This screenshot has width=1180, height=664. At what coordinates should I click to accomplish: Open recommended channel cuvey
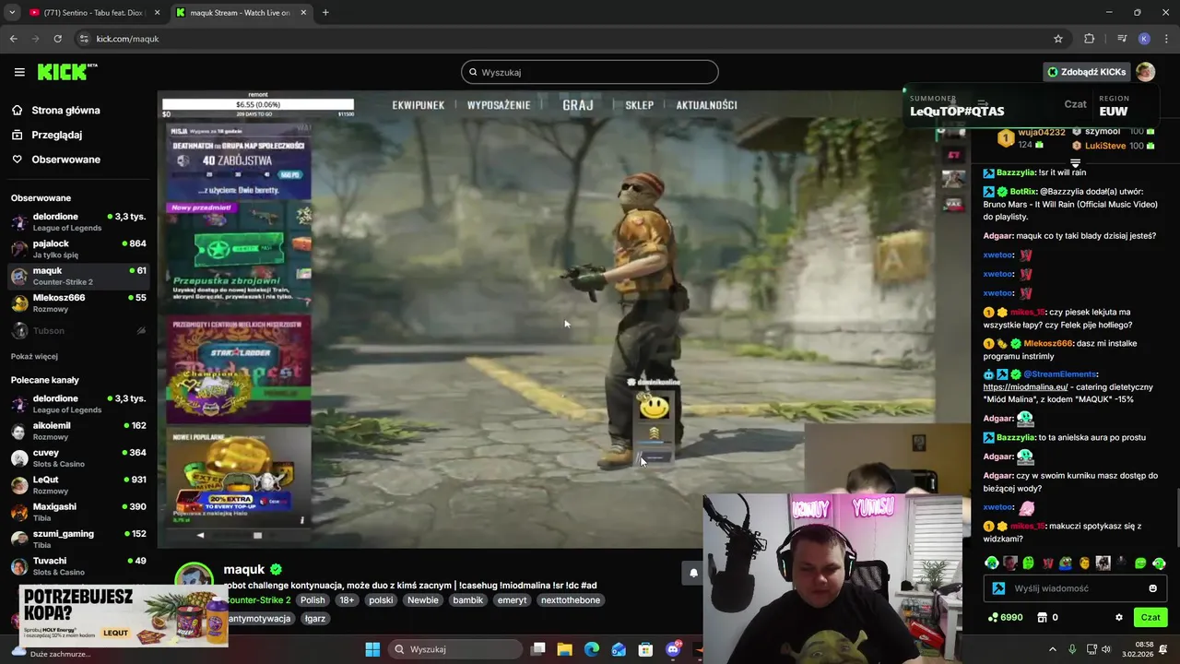tap(78, 458)
